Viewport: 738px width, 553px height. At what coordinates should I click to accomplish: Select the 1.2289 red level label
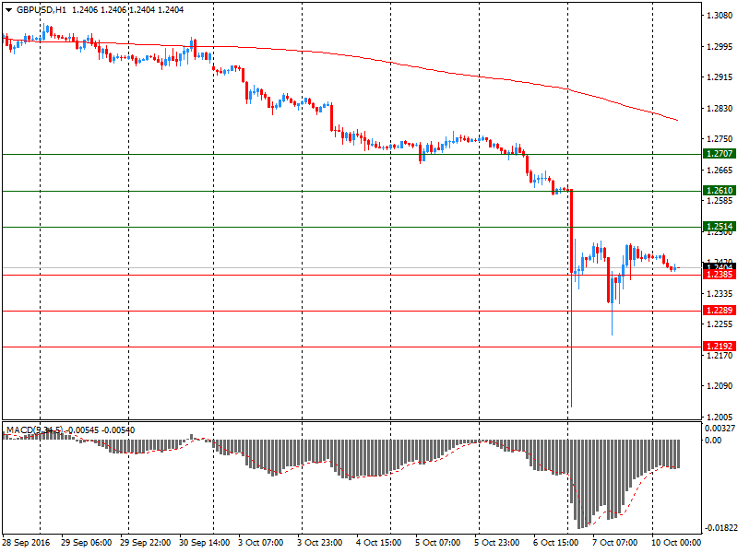point(720,311)
